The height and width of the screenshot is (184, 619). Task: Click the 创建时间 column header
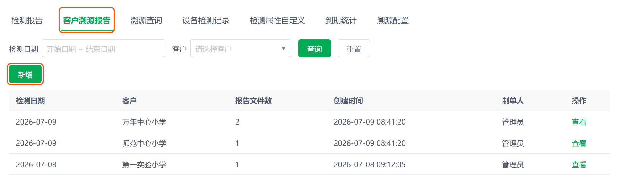(348, 101)
